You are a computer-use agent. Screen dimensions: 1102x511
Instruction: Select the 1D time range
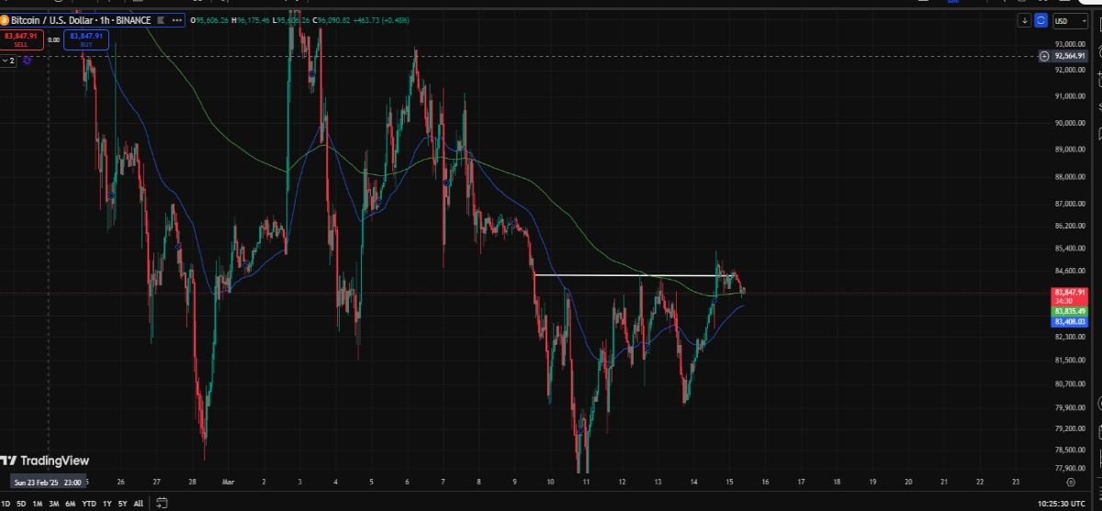click(x=6, y=504)
